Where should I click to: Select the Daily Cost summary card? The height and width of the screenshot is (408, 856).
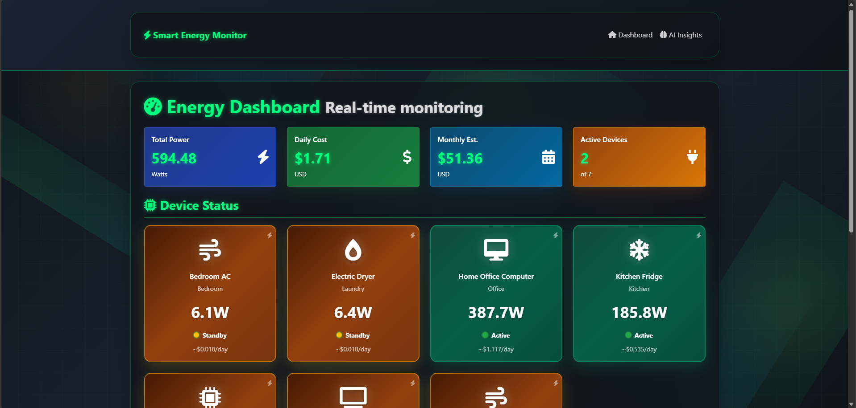tap(353, 157)
